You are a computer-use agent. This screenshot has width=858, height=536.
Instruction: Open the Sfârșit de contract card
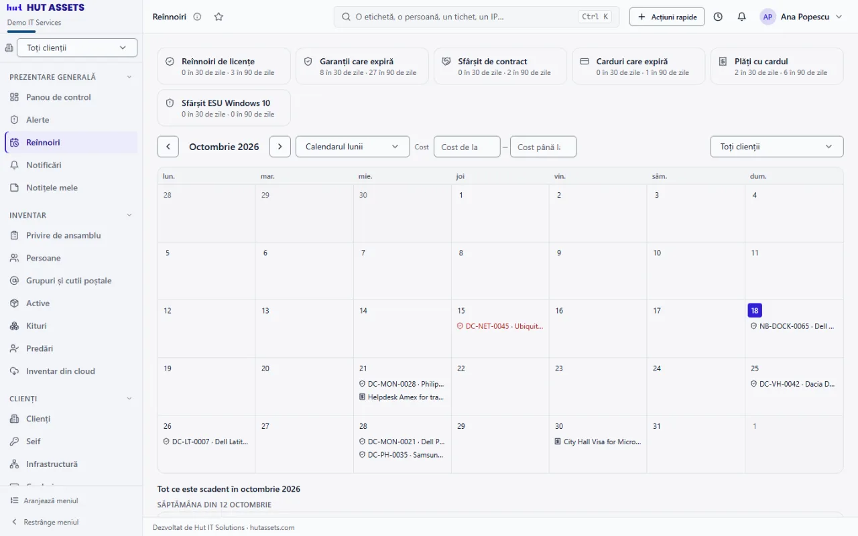tap(500, 66)
